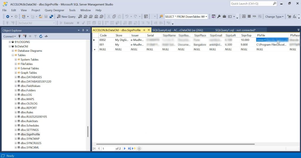This screenshot has height=158, width=301.
Task: Click the wrench Properties icon
Action: pyautogui.click(x=219, y=16)
